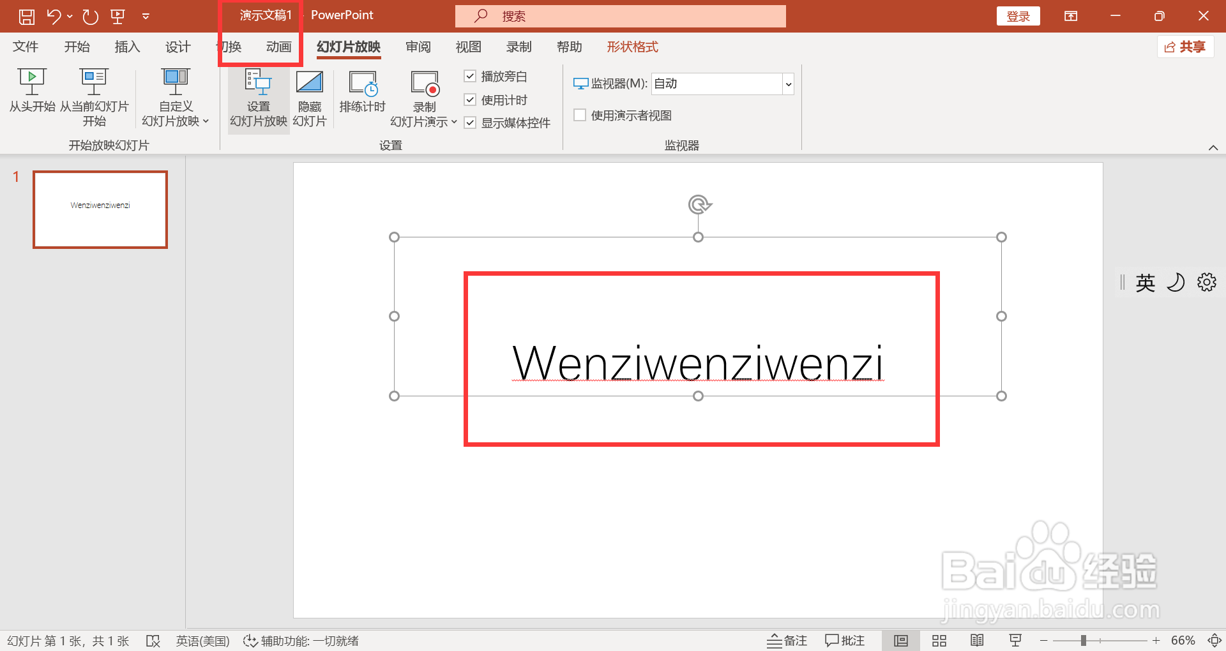Toggle the 使用计时 checkbox

[x=470, y=100]
